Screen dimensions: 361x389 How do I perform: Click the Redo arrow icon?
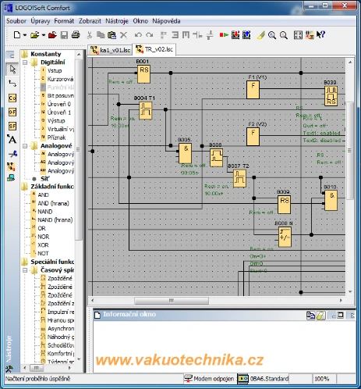(x=150, y=35)
